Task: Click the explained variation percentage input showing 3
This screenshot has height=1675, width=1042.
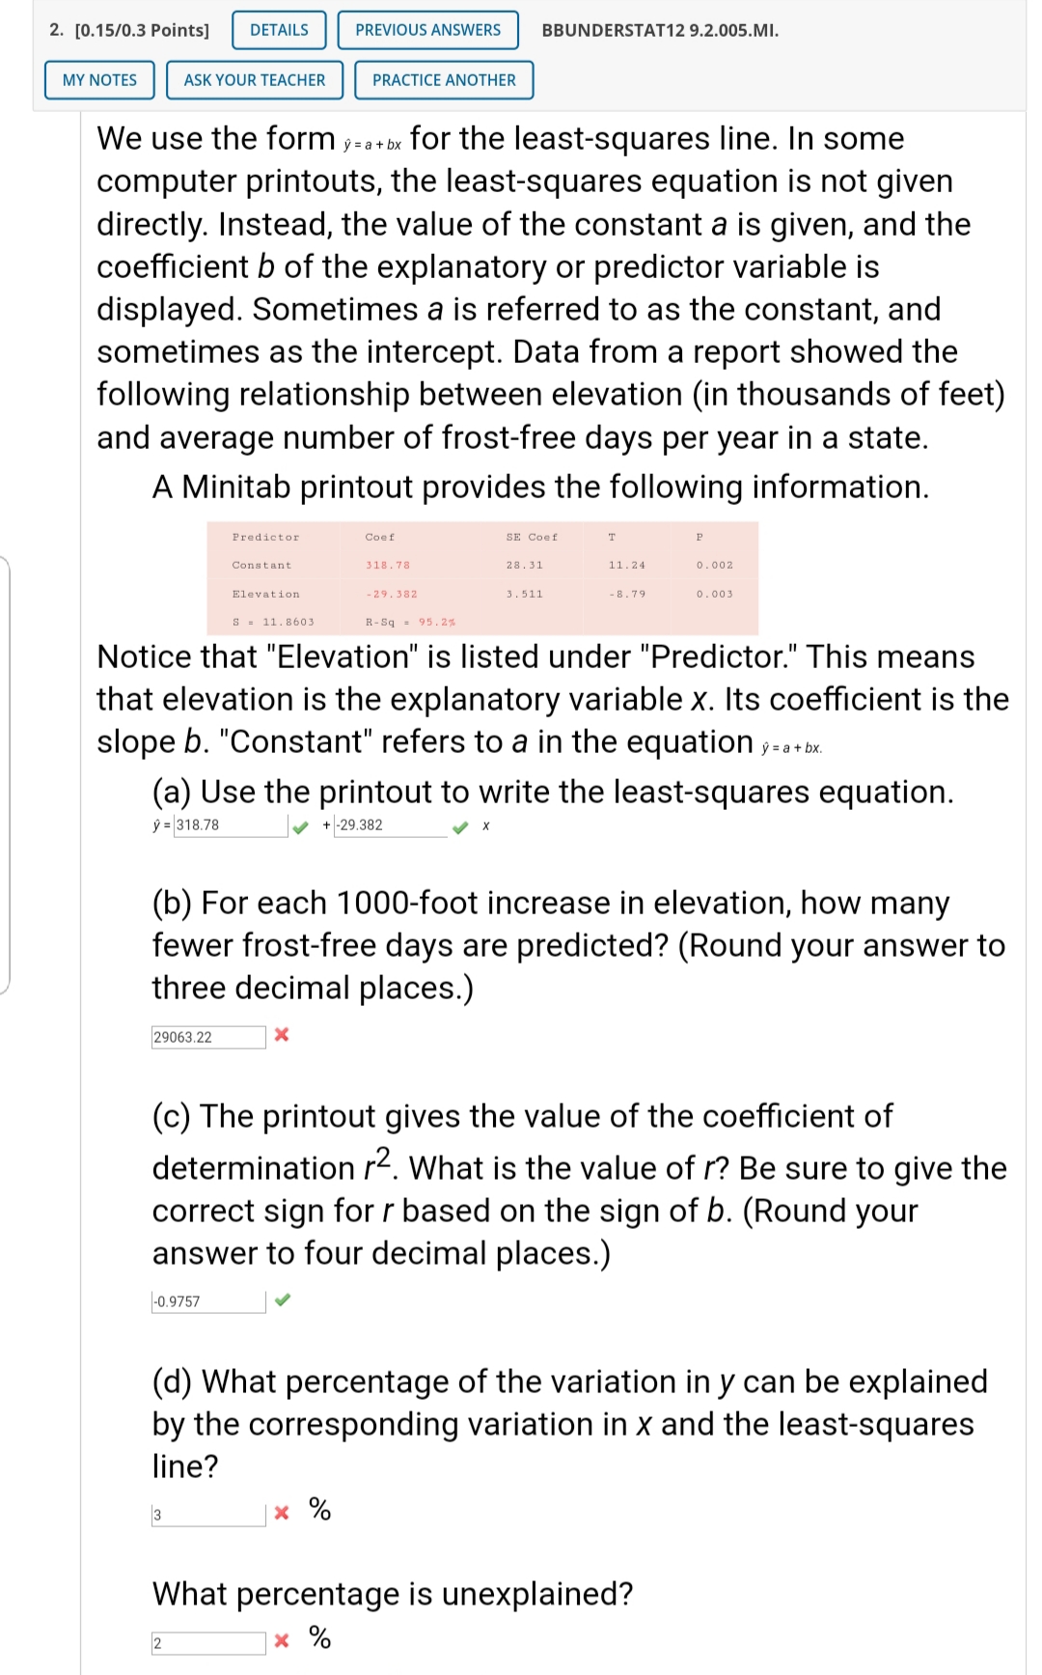Action: (x=207, y=1513)
